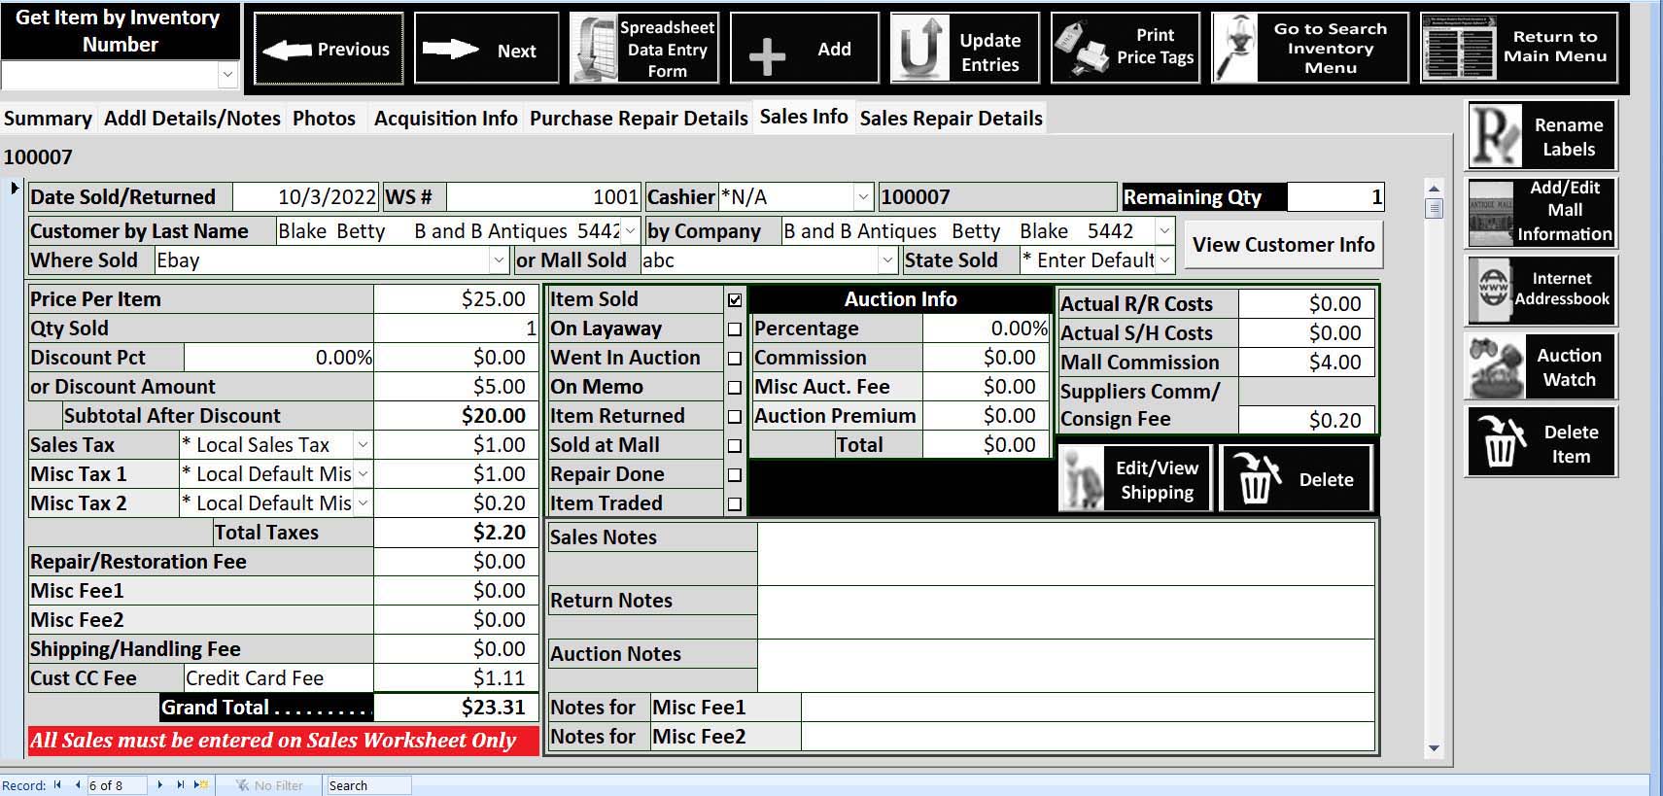The height and width of the screenshot is (796, 1663).
Task: Click the Notes for Misc Fee1 field
Action: 1088,708
